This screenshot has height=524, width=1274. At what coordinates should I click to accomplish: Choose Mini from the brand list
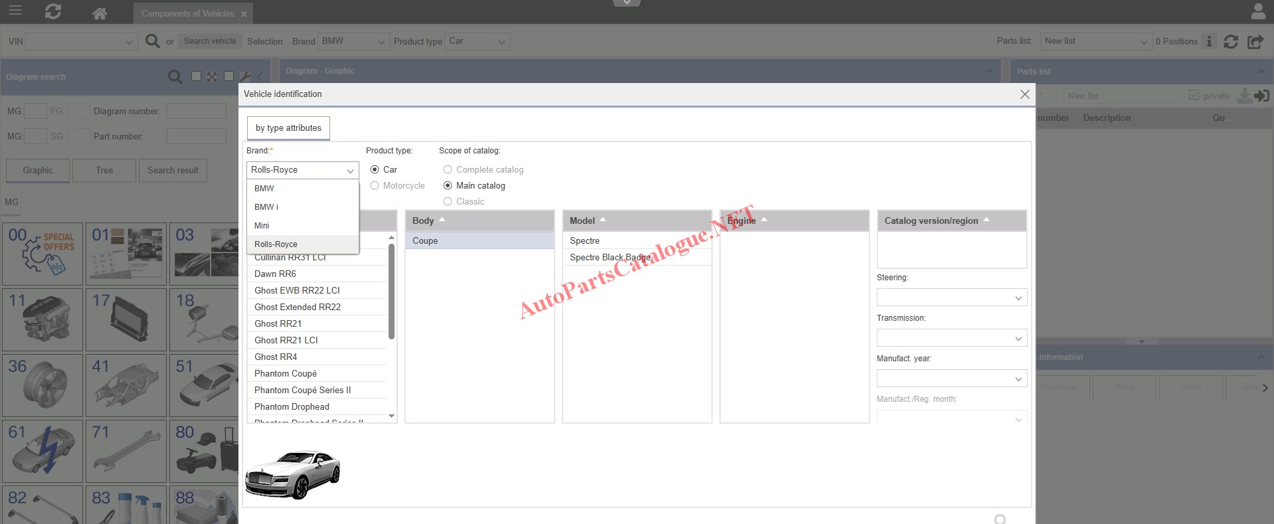(x=262, y=226)
